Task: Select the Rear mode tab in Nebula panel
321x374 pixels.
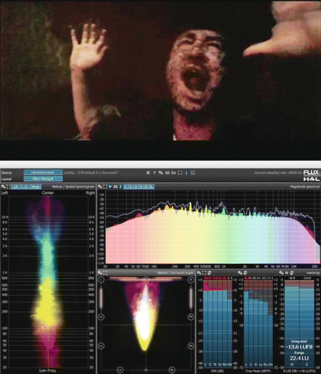Action: (x=36, y=186)
